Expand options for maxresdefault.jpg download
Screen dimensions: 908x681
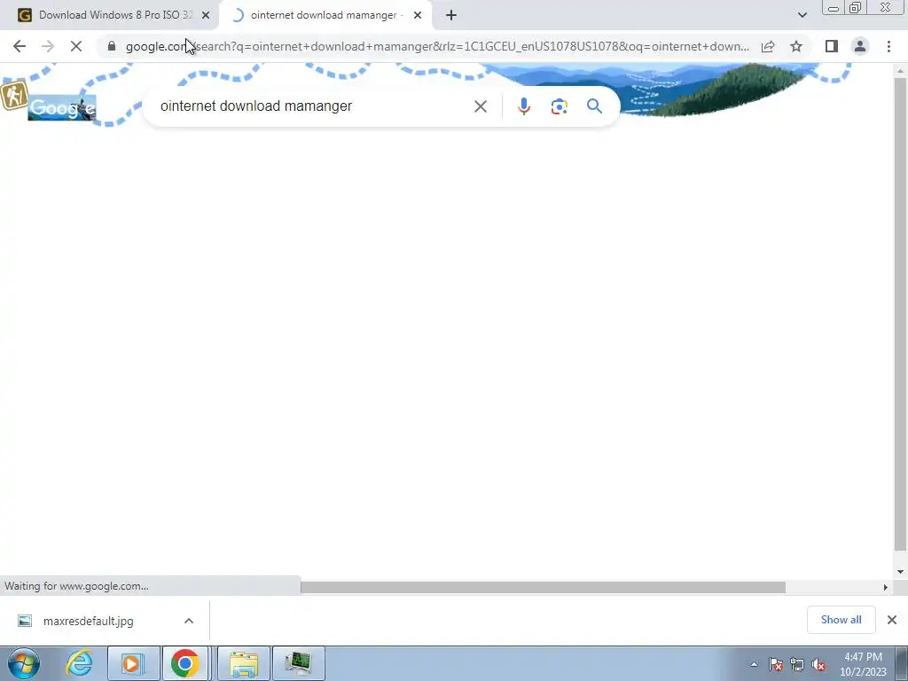coord(189,621)
